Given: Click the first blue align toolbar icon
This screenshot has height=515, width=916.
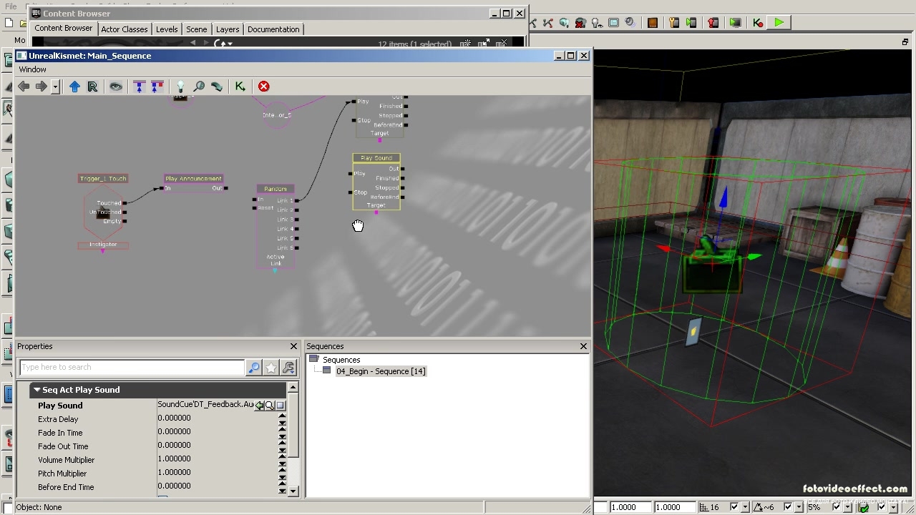Looking at the screenshot, I should (139, 87).
